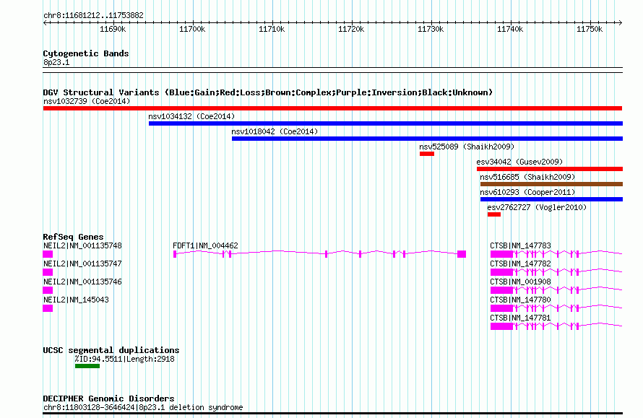The height and width of the screenshot is (418, 643).
Task: Click the blue nsv610293 gain variant bar
Action: [551, 199]
